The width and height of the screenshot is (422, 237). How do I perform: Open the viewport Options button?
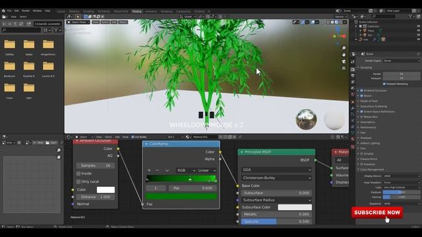click(340, 16)
